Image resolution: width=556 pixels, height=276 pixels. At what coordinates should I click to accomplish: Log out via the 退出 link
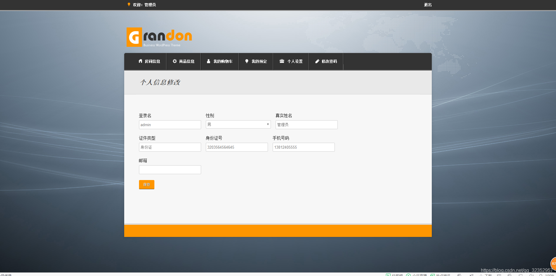(x=428, y=5)
